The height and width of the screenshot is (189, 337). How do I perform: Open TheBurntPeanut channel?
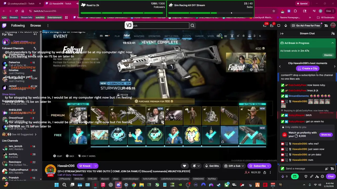[x=20, y=171]
